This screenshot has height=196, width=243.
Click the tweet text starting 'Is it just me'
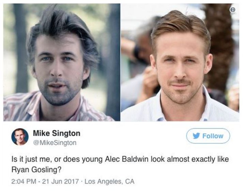[120, 165]
